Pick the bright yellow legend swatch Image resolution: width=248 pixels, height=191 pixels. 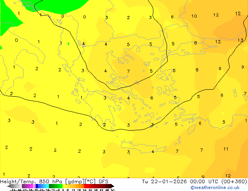64,186
